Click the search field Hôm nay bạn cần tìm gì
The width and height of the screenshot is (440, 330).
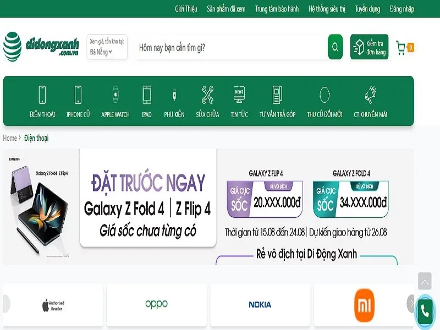coord(232,47)
